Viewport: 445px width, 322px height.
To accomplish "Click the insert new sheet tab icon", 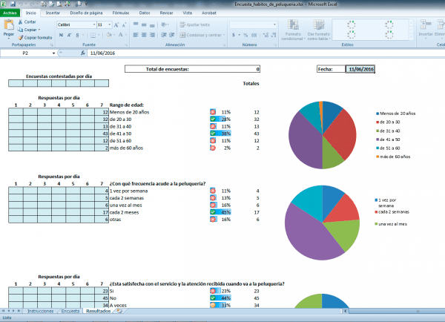I will pyautogui.click(x=119, y=311).
